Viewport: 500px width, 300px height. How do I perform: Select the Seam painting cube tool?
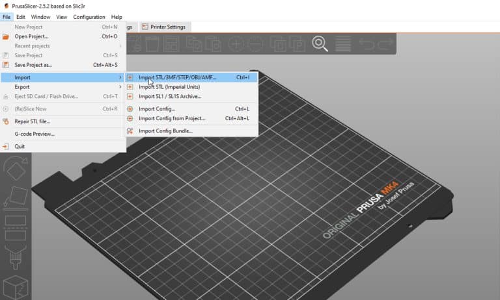pos(16,287)
